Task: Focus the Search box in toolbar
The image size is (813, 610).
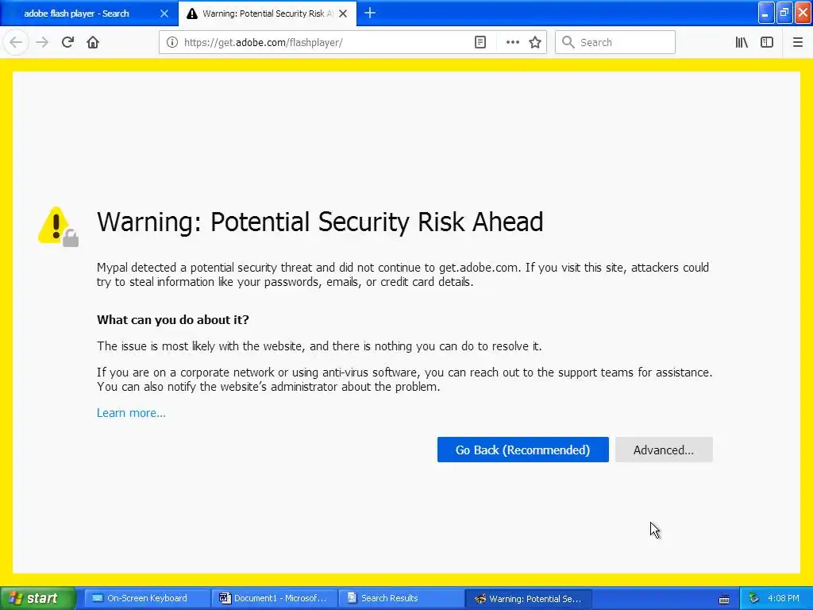Action: (x=615, y=43)
